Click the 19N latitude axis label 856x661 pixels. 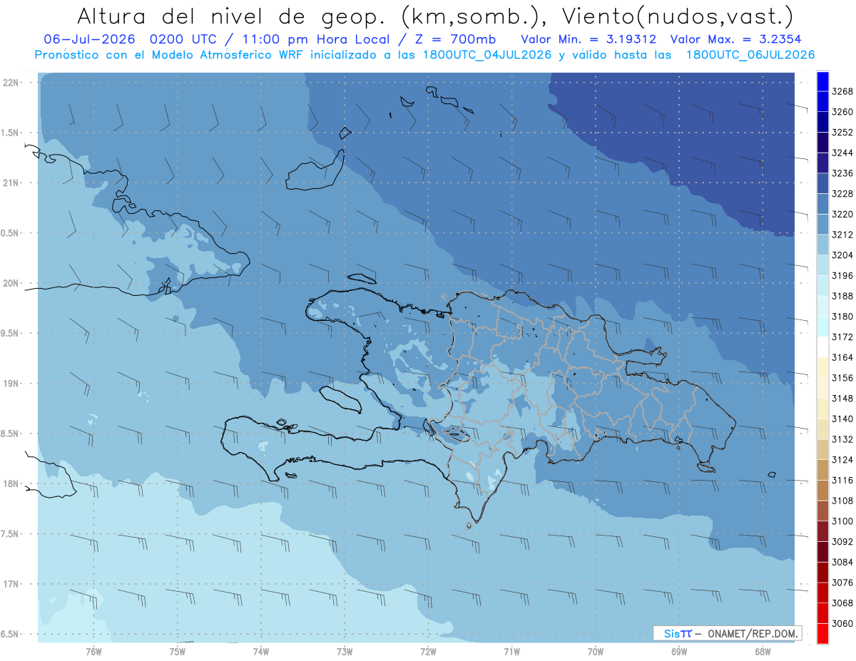point(11,384)
